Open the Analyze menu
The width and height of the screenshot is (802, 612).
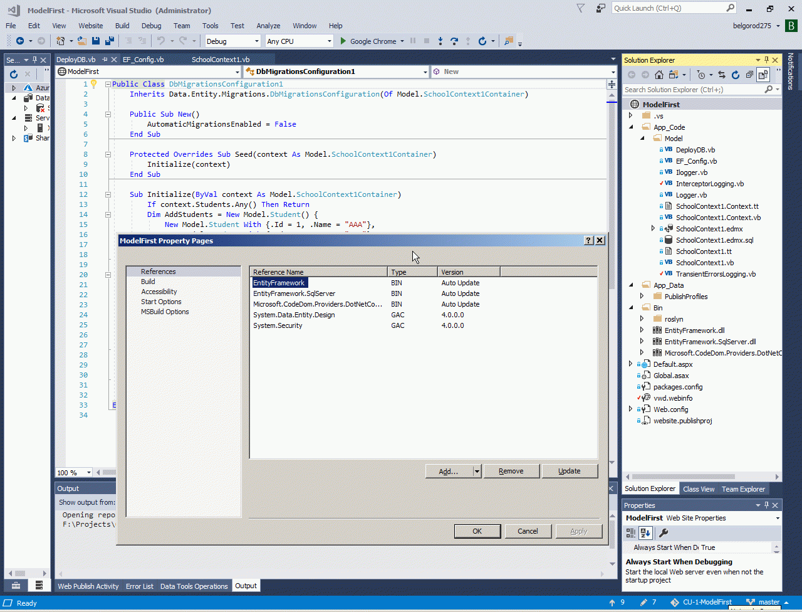pyautogui.click(x=268, y=26)
